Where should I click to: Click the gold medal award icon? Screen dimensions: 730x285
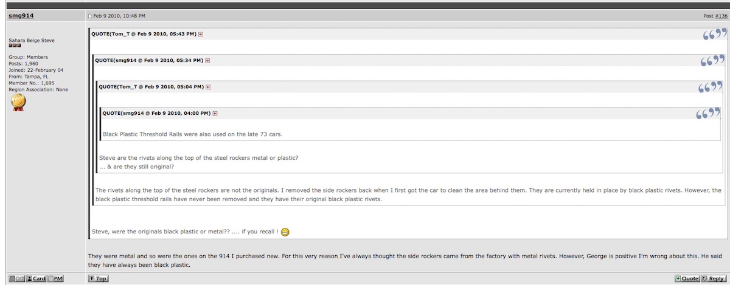(x=19, y=102)
